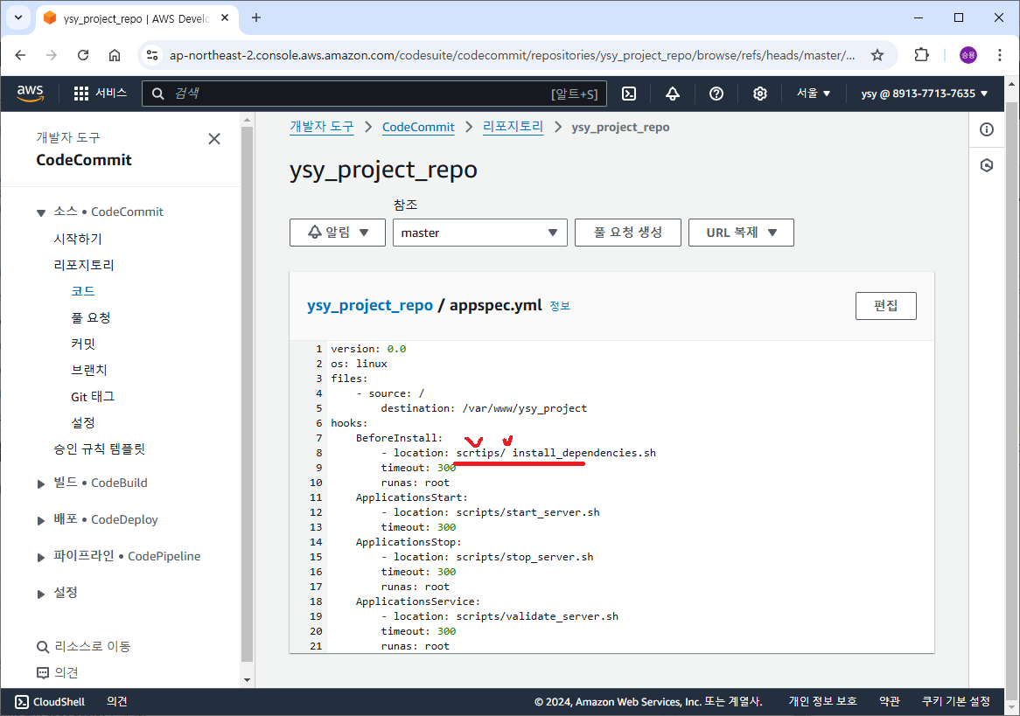Bookmark this page with the star icon

pyautogui.click(x=877, y=55)
